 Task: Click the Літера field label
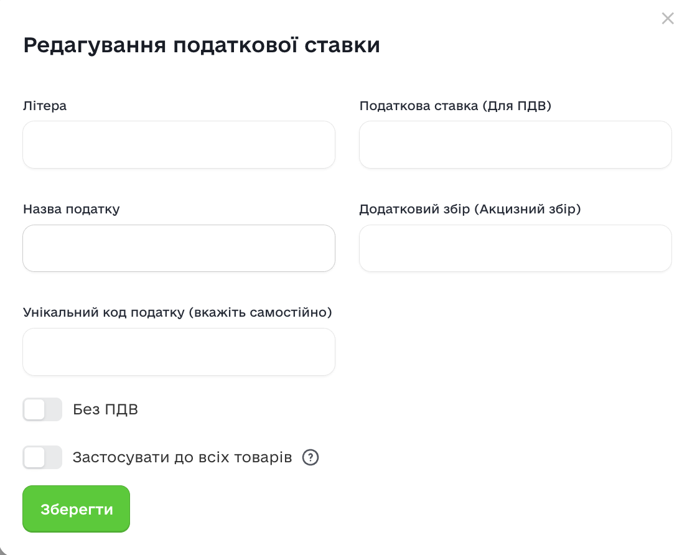click(x=45, y=106)
